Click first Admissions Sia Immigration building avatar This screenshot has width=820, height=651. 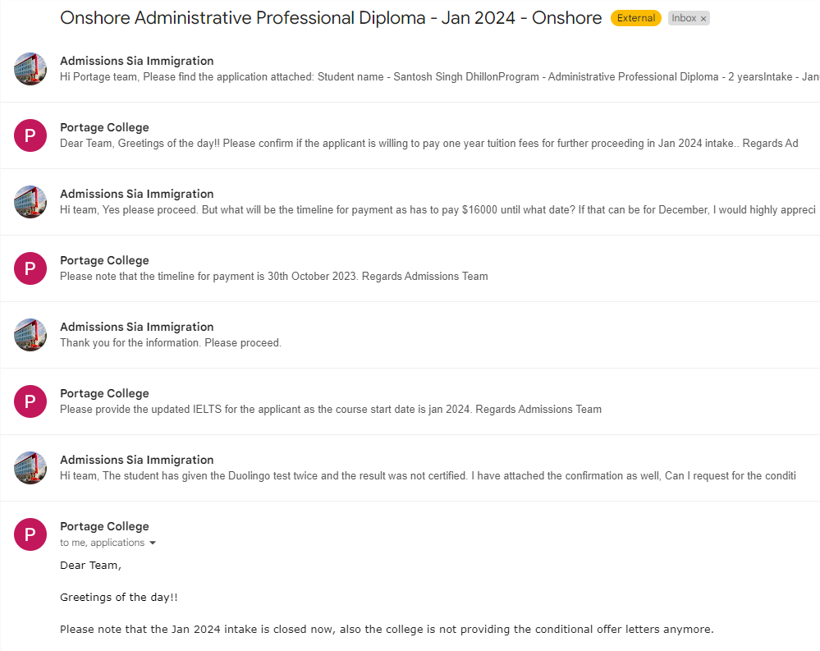pyautogui.click(x=30, y=69)
